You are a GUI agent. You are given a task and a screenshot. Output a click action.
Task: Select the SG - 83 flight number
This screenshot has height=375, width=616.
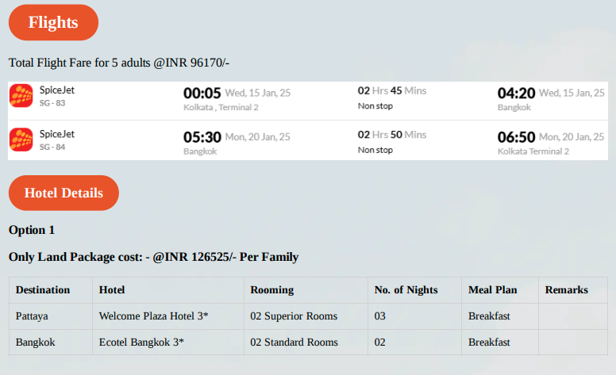52,103
